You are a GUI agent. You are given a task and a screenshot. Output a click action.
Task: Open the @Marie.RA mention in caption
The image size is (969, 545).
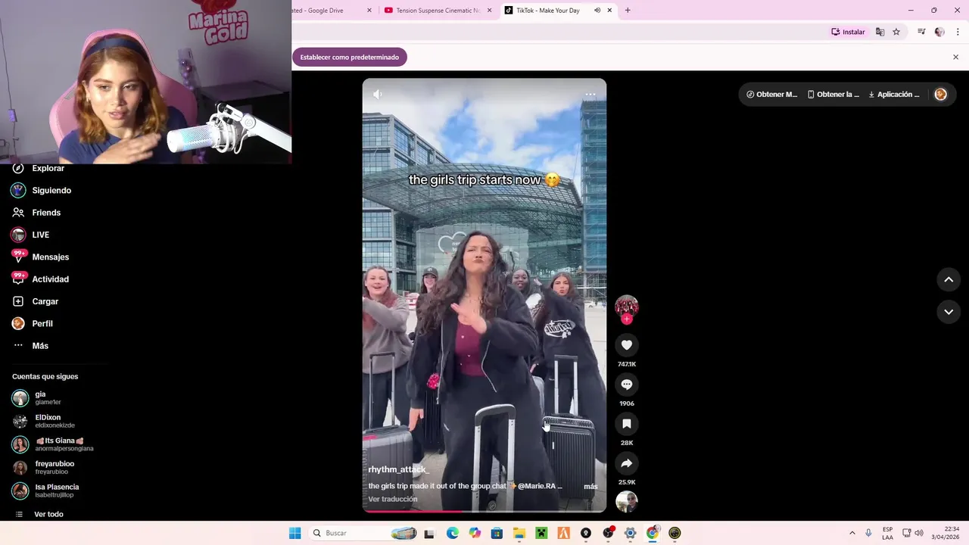[x=537, y=486]
